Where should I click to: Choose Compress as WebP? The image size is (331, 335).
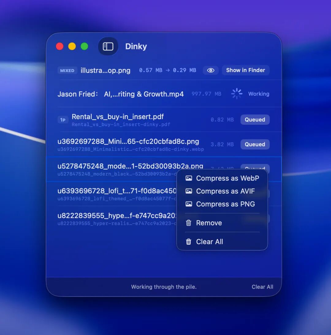222,178
